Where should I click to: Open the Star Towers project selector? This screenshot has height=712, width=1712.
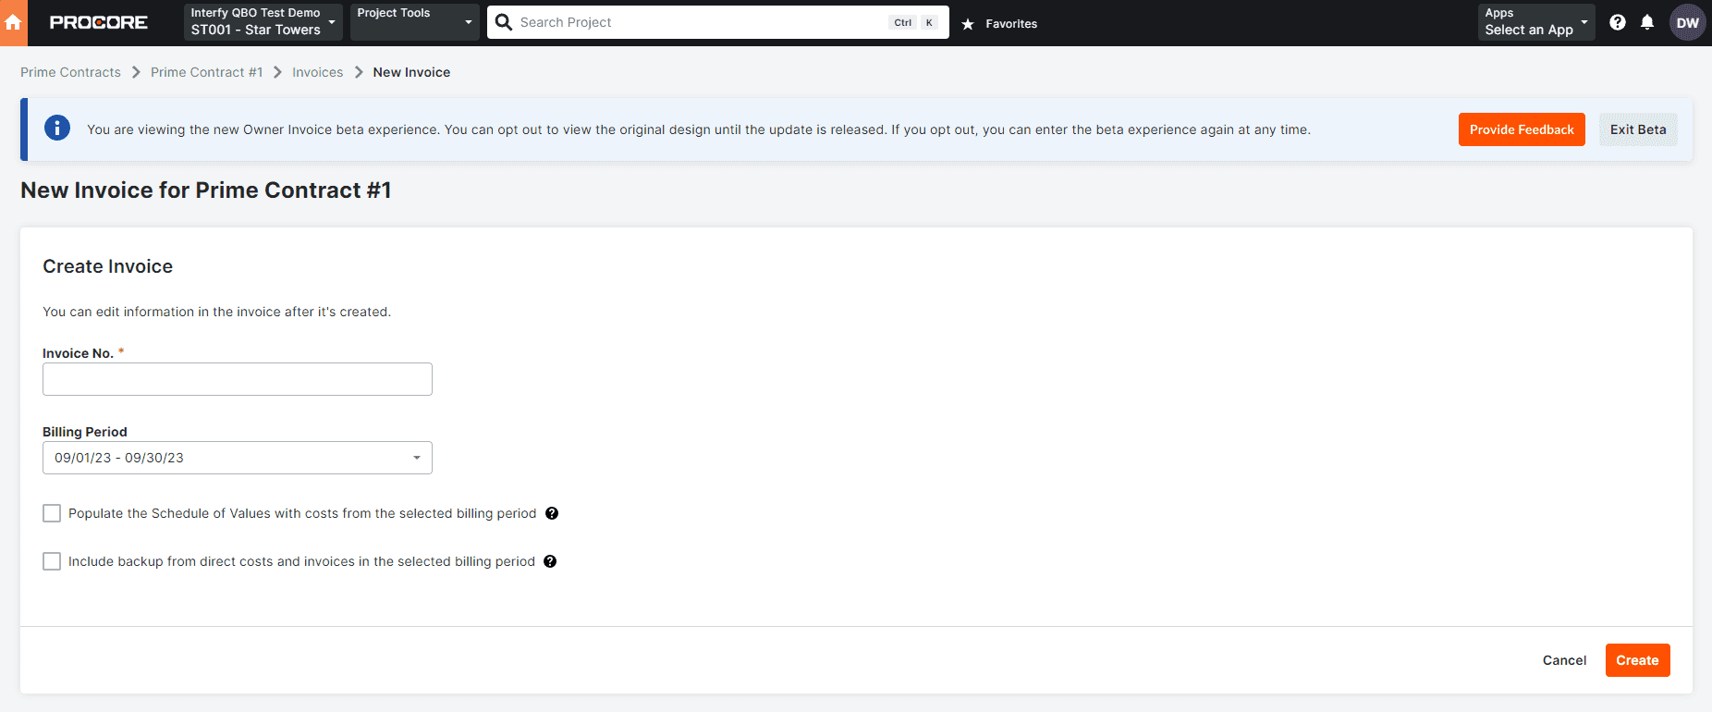(x=263, y=22)
